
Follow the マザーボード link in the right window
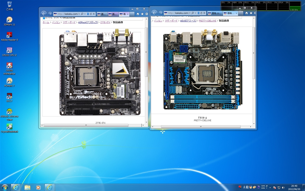(171, 21)
